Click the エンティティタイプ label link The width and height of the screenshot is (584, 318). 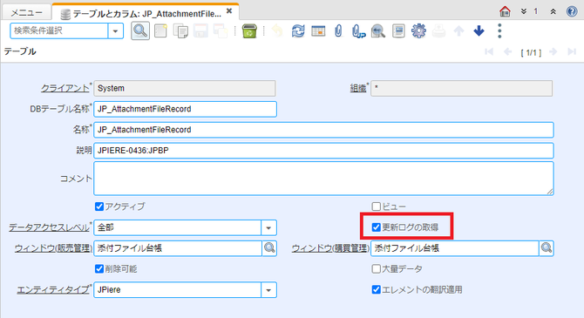53,290
